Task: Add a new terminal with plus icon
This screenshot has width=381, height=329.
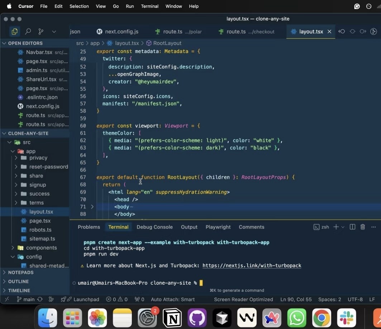Action: tap(336, 227)
